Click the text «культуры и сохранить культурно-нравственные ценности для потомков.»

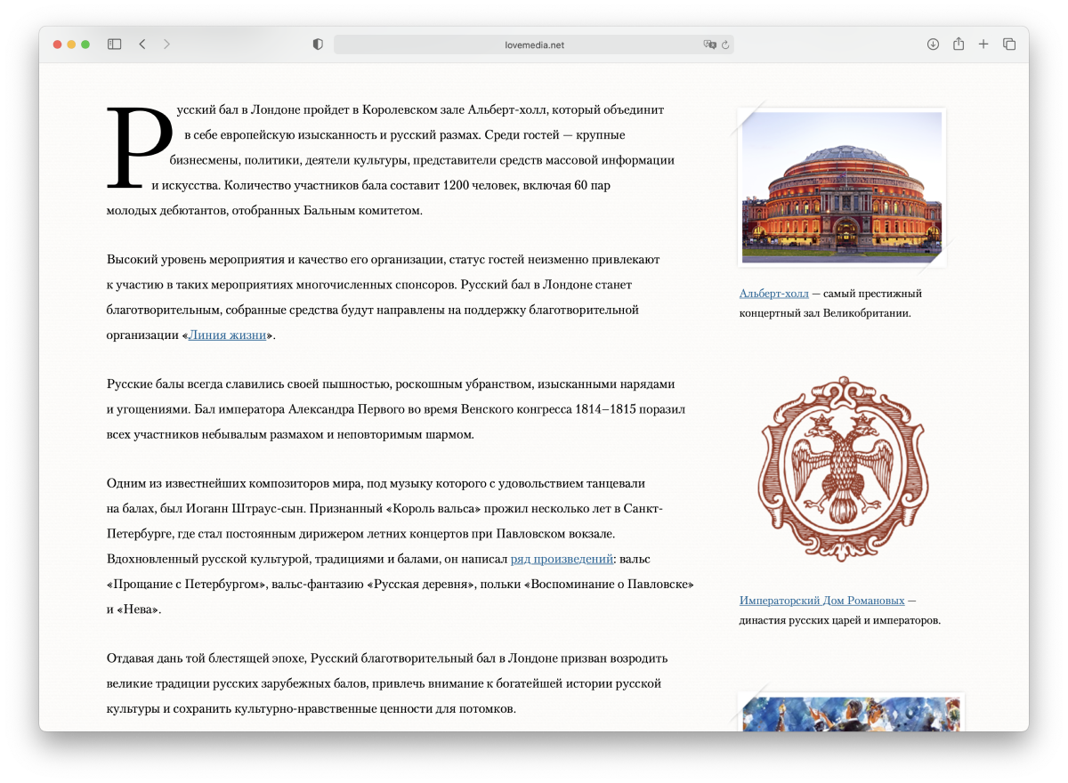pos(311,709)
